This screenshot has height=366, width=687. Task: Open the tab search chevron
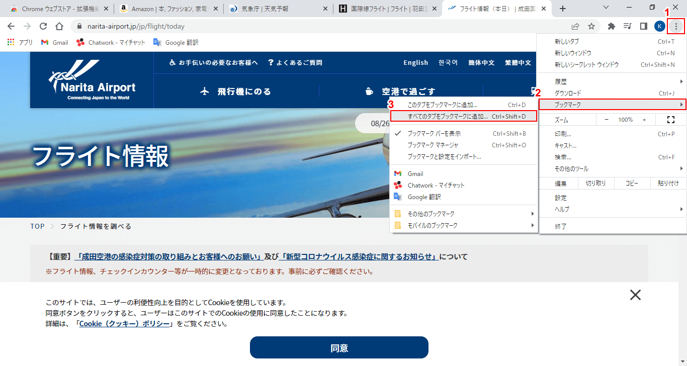606,8
